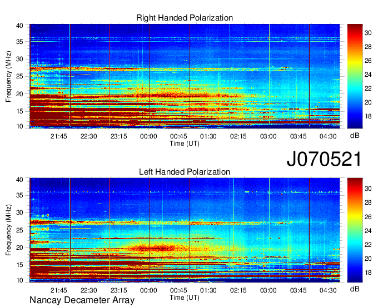The height and width of the screenshot is (307, 378).
Task: Click the 21:45 time tick on Left Handed plot
Action: (x=58, y=290)
